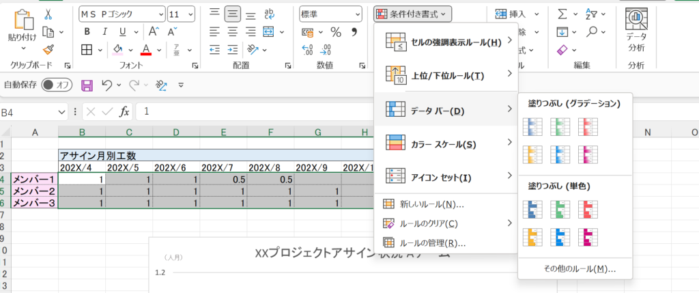
Task: Open セルの強調表示ルール submenu
Action: coord(446,42)
